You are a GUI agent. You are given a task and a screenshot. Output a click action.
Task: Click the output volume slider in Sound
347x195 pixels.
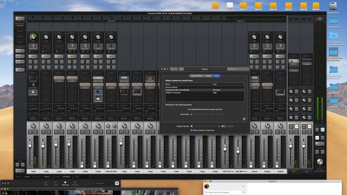tap(207, 126)
